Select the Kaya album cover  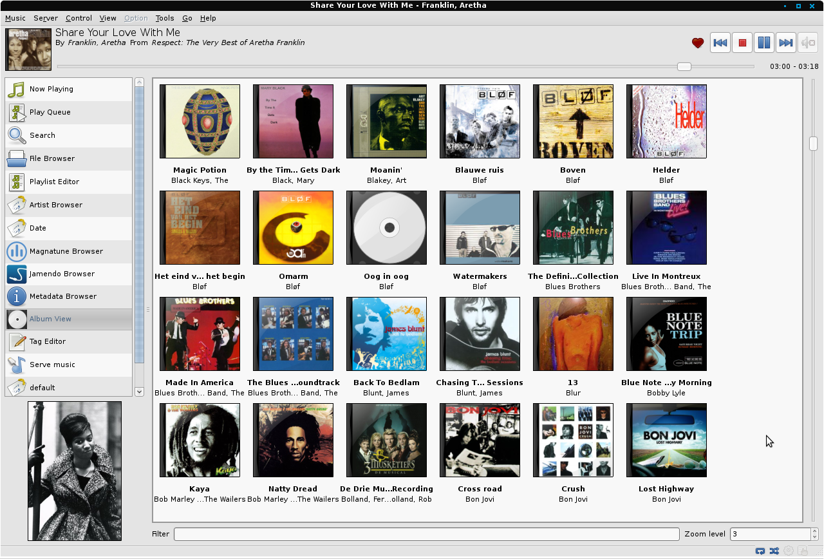tap(200, 440)
